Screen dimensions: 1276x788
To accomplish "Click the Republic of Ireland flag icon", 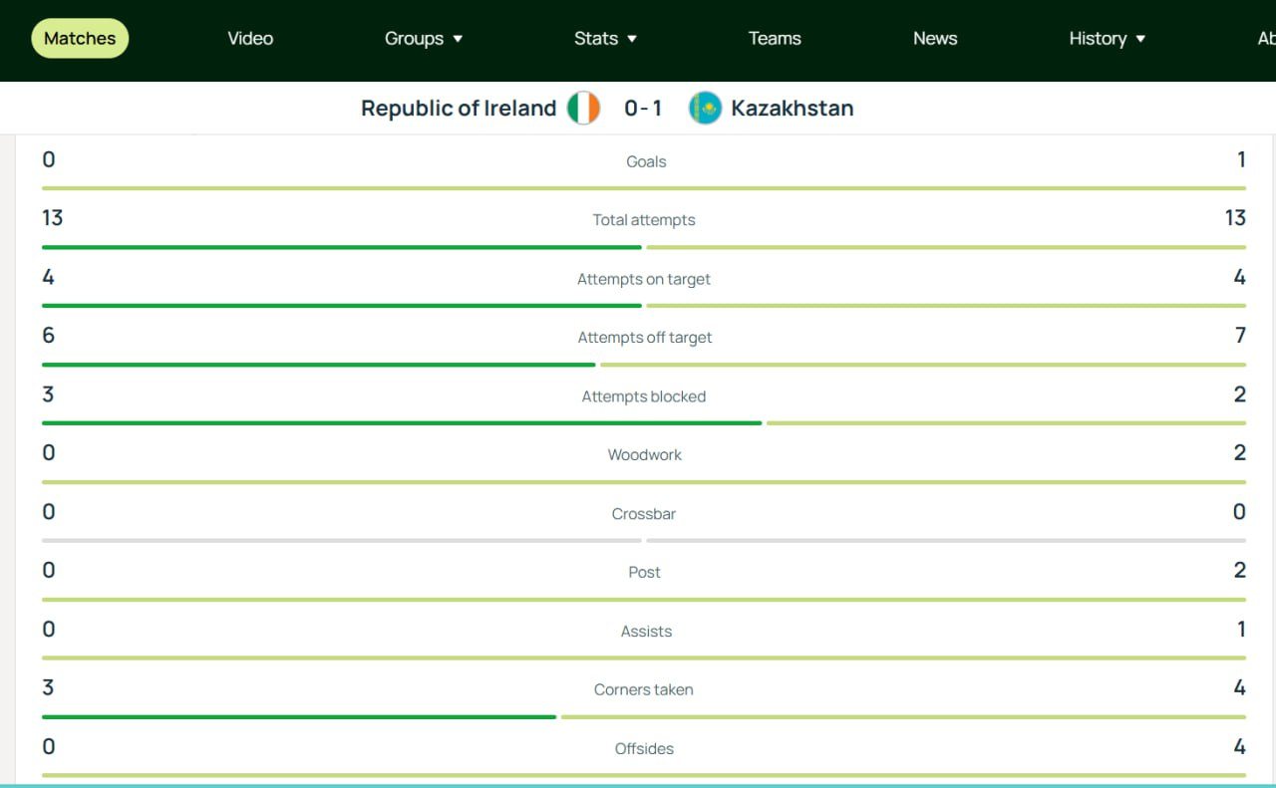I will 583,108.
